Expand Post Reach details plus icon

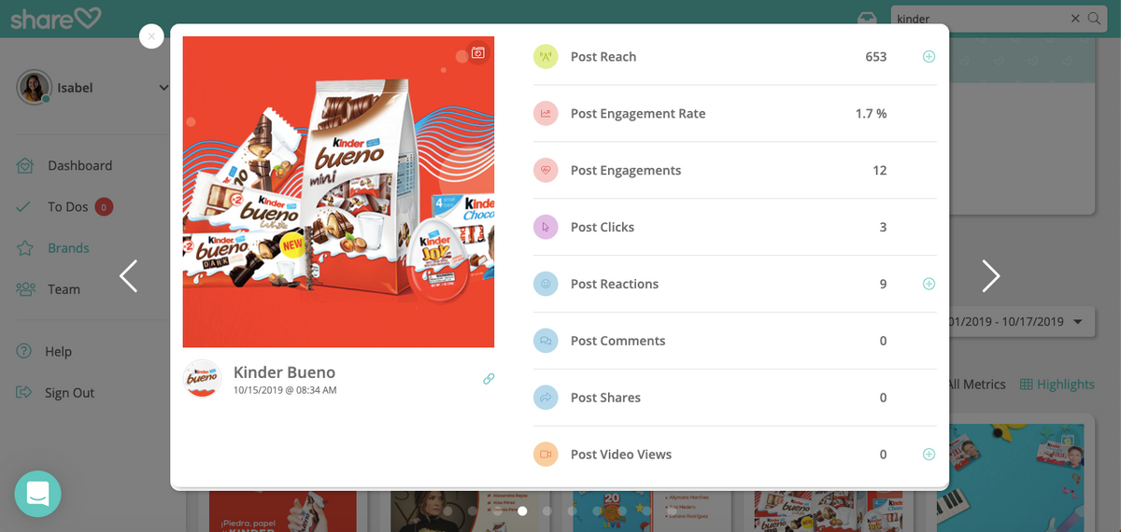(929, 57)
